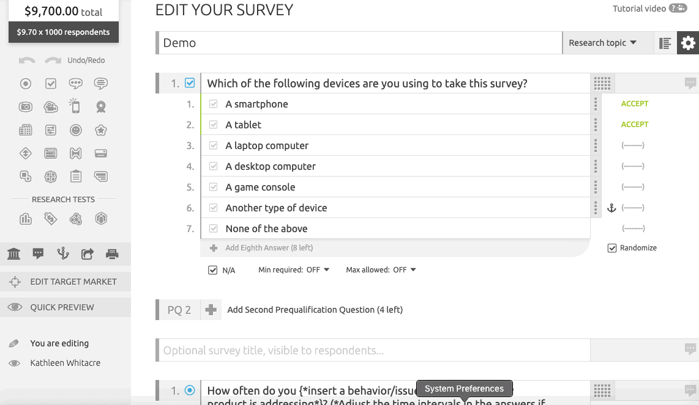
Task: Open the grid matrix icon for question one
Action: click(x=602, y=83)
